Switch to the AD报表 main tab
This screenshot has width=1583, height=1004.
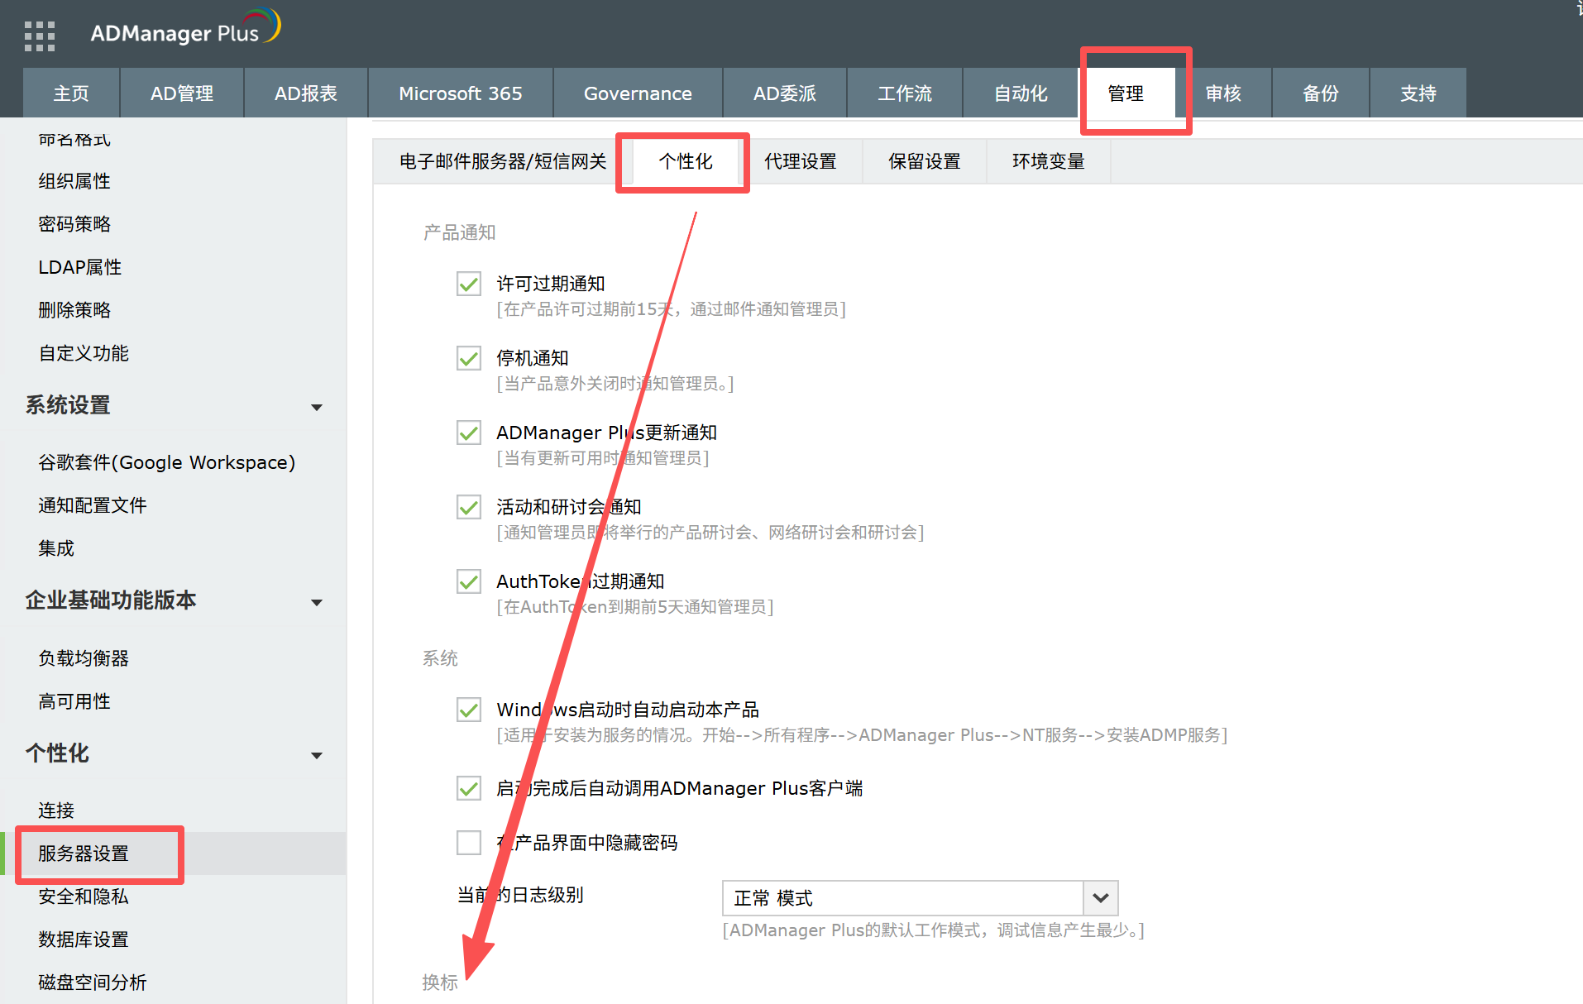(x=305, y=93)
